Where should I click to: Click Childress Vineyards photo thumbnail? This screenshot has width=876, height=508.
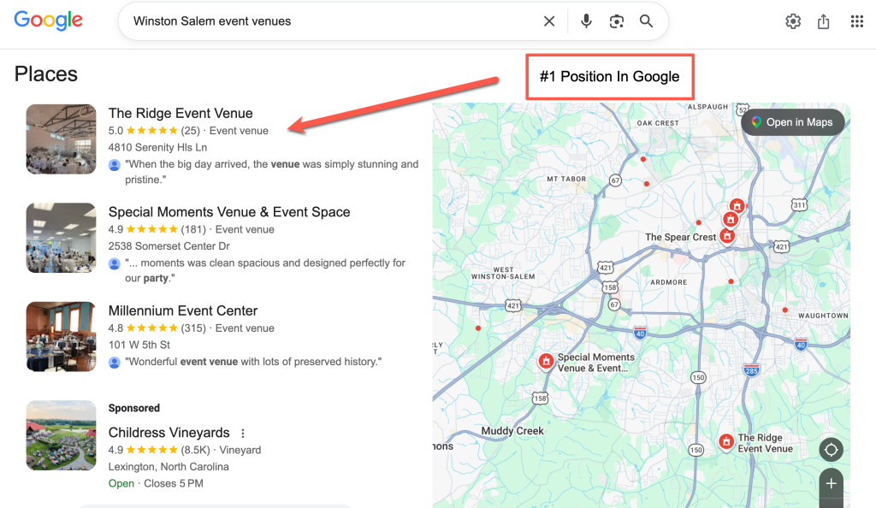click(x=61, y=435)
